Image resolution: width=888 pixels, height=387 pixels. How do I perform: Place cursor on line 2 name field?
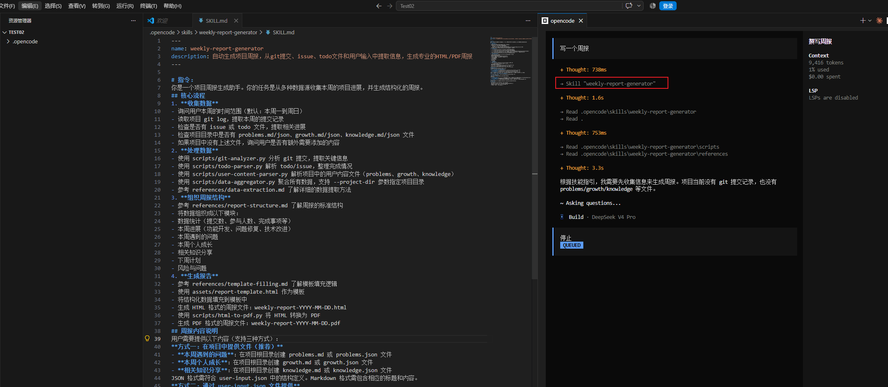click(217, 48)
